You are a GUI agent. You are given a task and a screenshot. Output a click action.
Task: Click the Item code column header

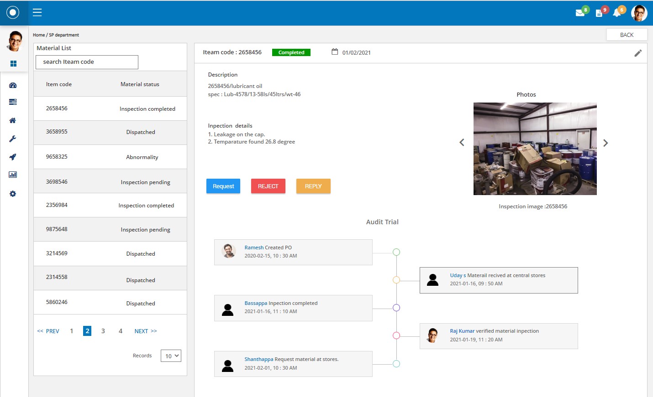tap(59, 84)
